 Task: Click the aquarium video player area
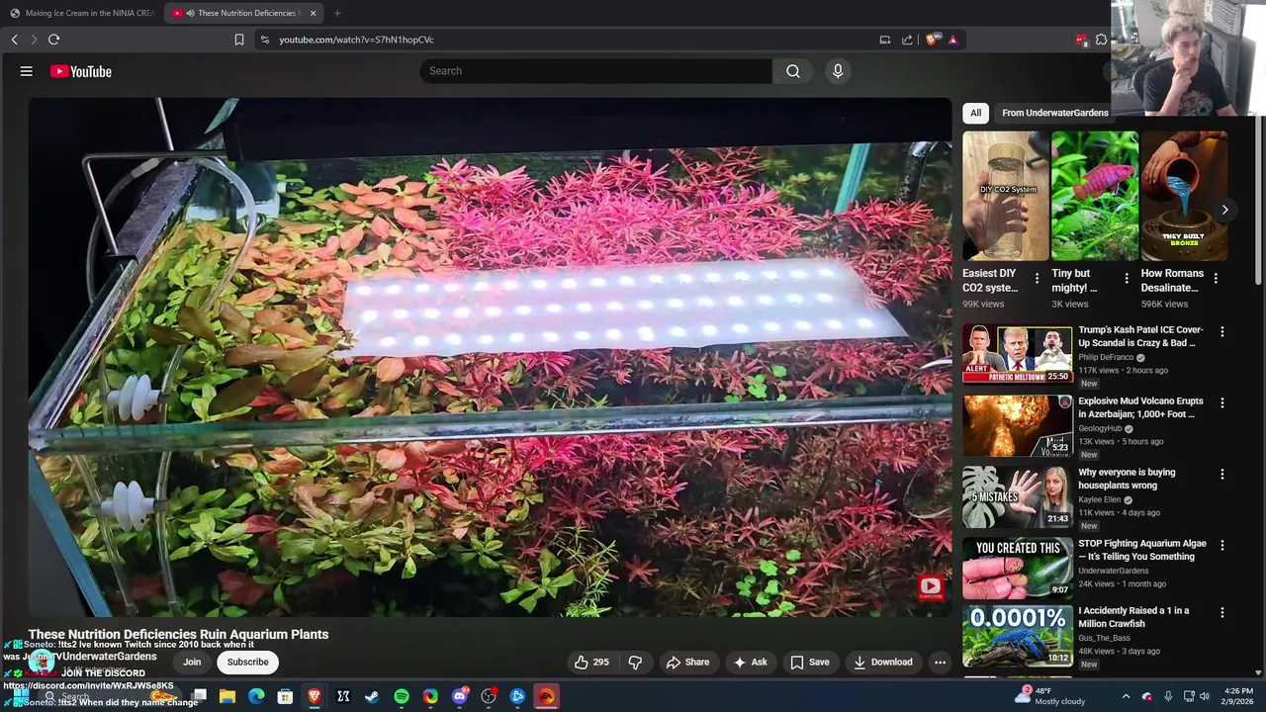point(490,357)
